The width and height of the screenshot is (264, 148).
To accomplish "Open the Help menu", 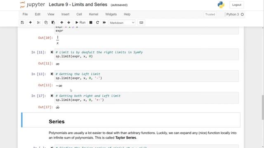I will [127, 14].
